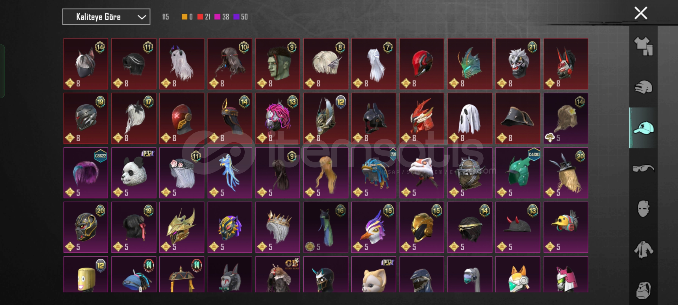The width and height of the screenshot is (678, 305).
Task: Open the teal cap headgear category
Action: pos(643,128)
